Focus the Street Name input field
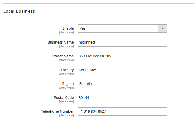Viewport: 194px width, 126px height. [x=122, y=56]
